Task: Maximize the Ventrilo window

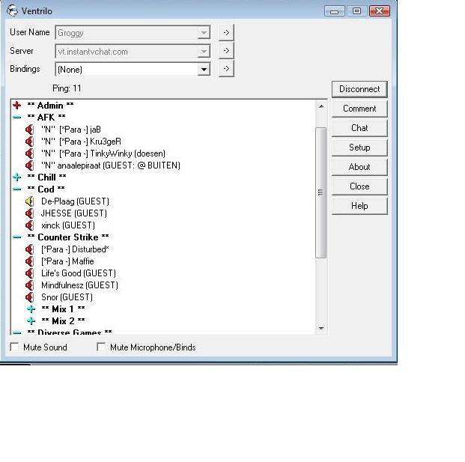Action: [x=356, y=11]
